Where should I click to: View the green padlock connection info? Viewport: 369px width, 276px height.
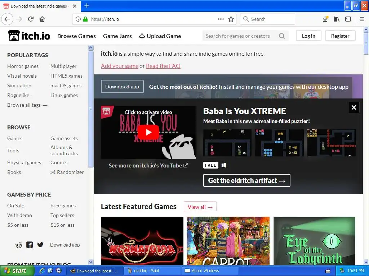85,19
